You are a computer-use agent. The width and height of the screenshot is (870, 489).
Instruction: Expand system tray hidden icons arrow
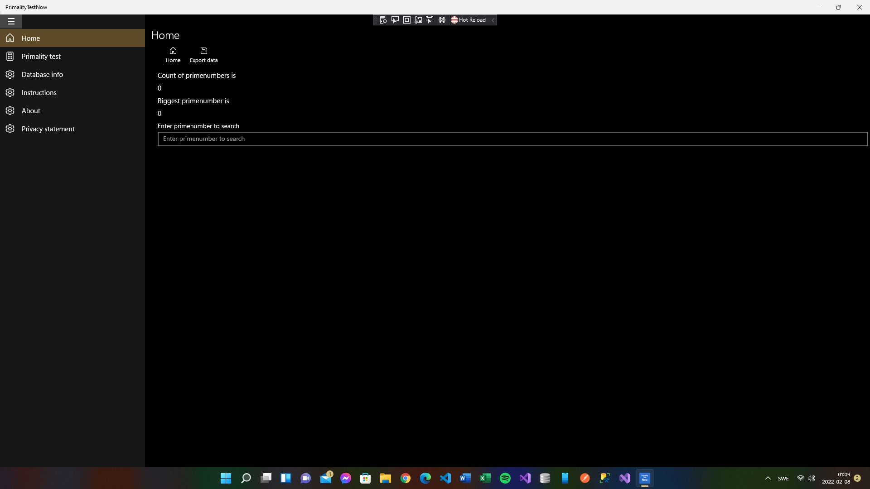tap(768, 478)
